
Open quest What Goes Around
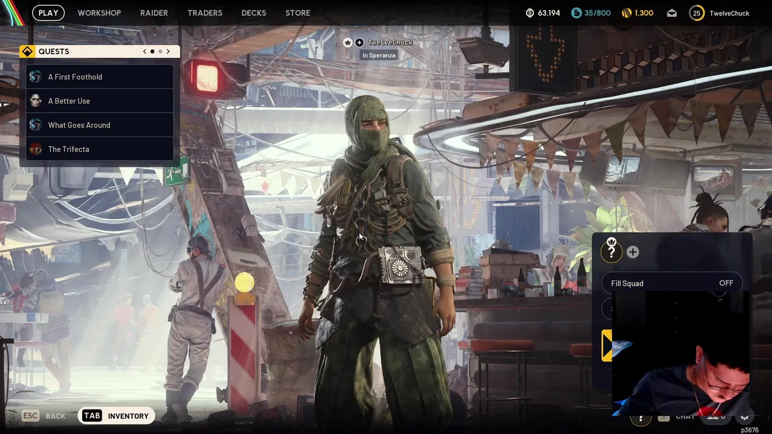100,125
